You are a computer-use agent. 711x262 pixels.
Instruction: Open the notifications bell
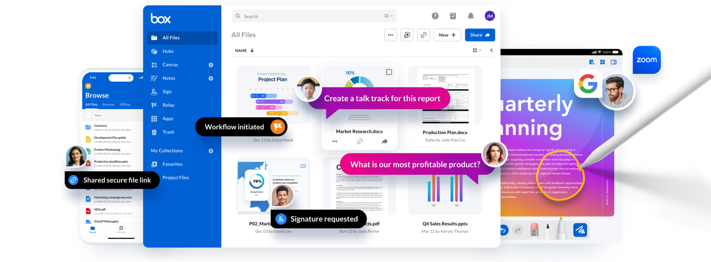pyautogui.click(x=470, y=16)
